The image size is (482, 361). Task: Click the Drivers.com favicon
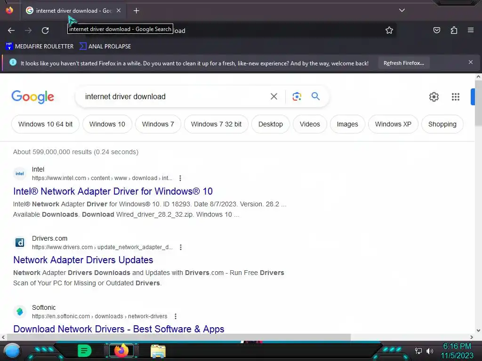pyautogui.click(x=20, y=243)
